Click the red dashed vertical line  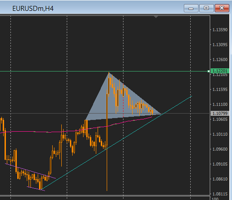coord(123,100)
